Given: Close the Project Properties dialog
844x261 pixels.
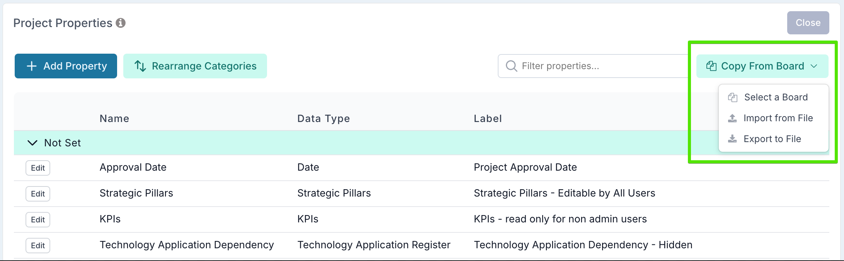Looking at the screenshot, I should [808, 23].
